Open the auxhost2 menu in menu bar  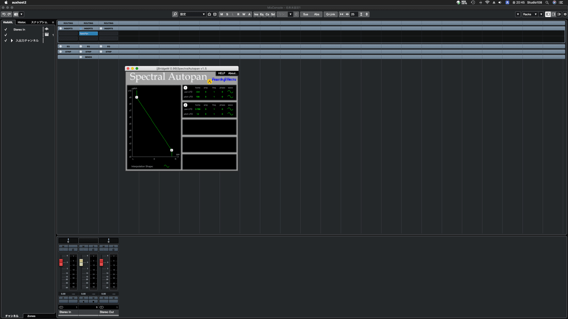click(x=19, y=2)
